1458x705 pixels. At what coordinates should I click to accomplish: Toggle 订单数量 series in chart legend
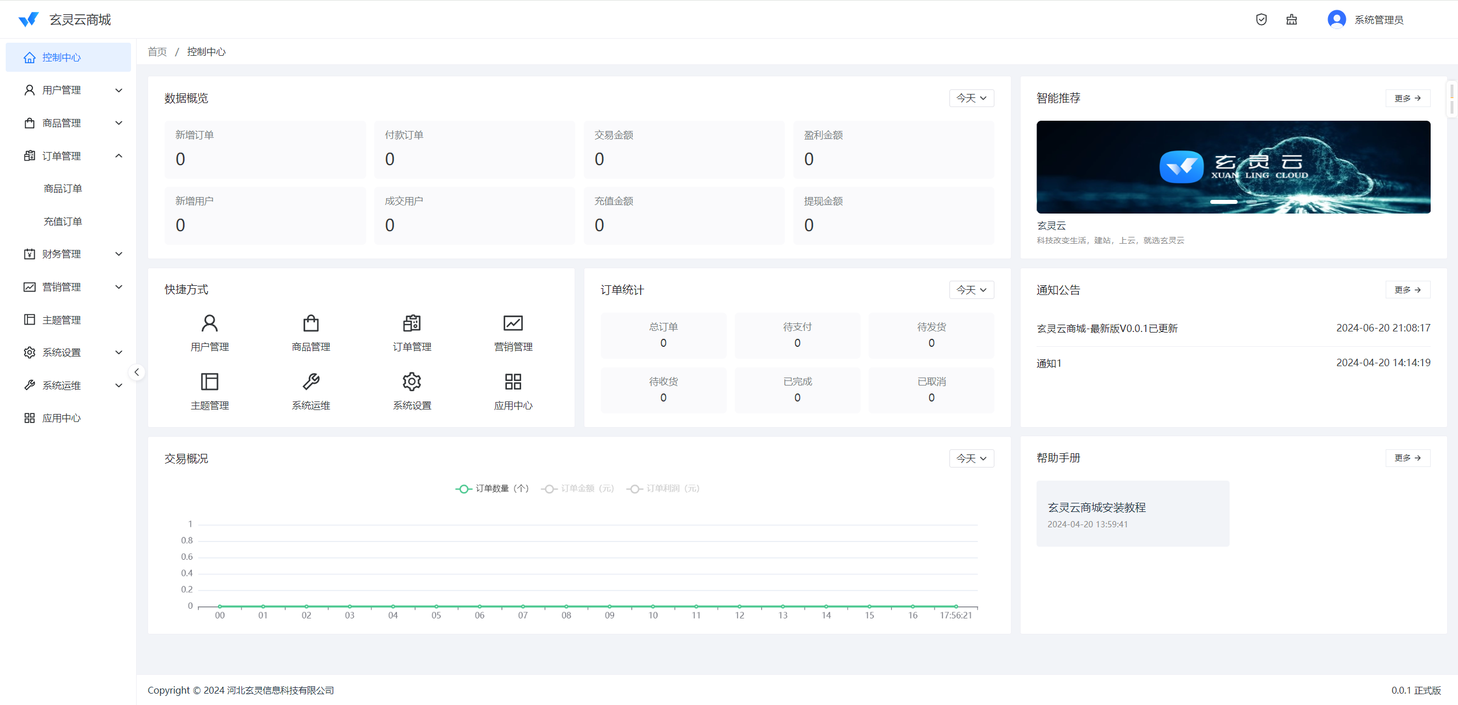click(x=492, y=489)
